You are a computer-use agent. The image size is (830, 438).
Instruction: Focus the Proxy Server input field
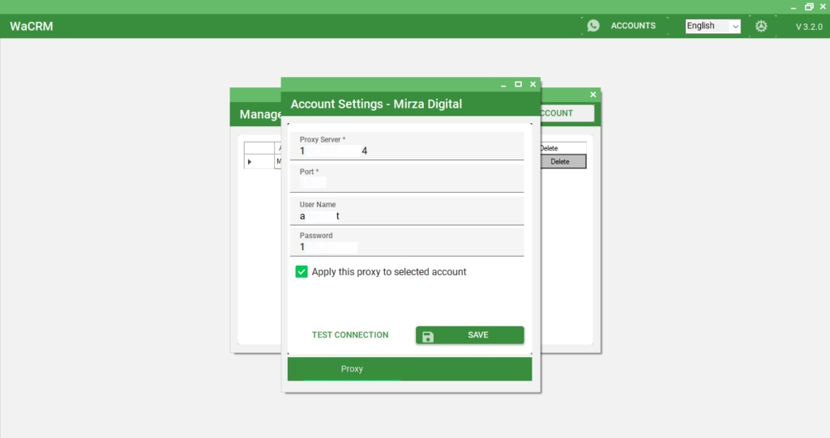pyautogui.click(x=407, y=146)
